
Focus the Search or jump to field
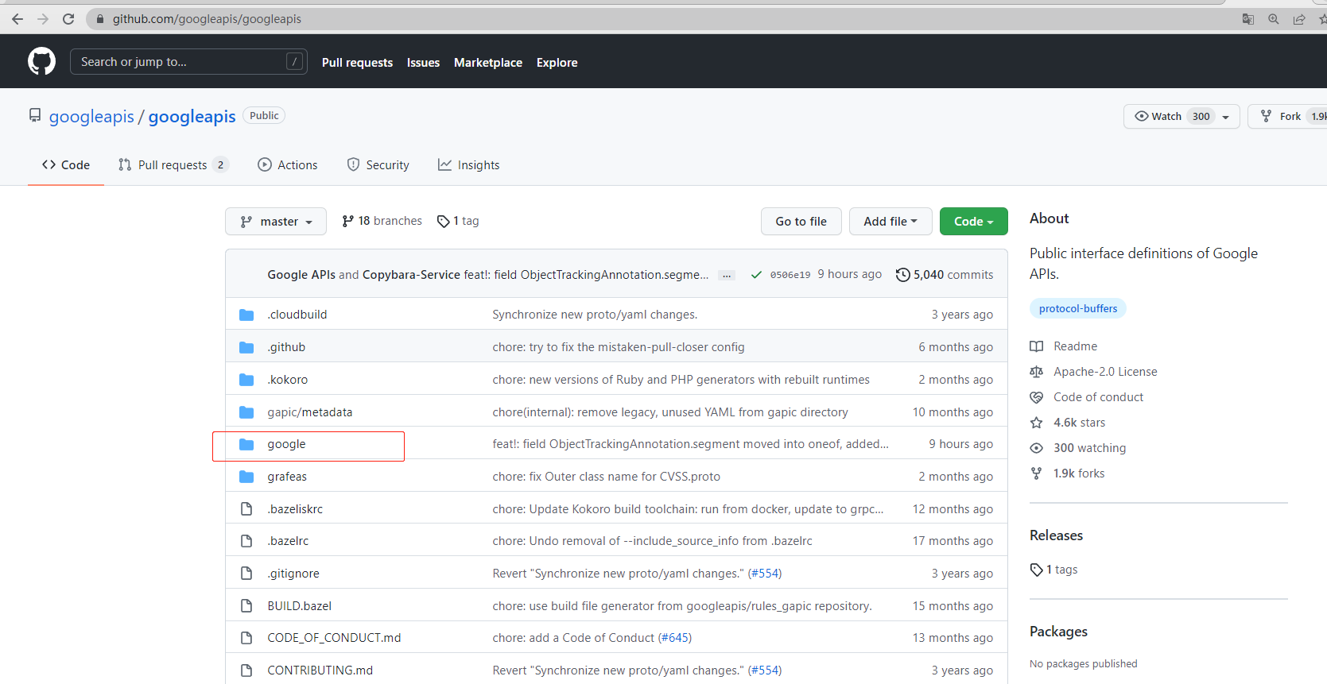(188, 62)
